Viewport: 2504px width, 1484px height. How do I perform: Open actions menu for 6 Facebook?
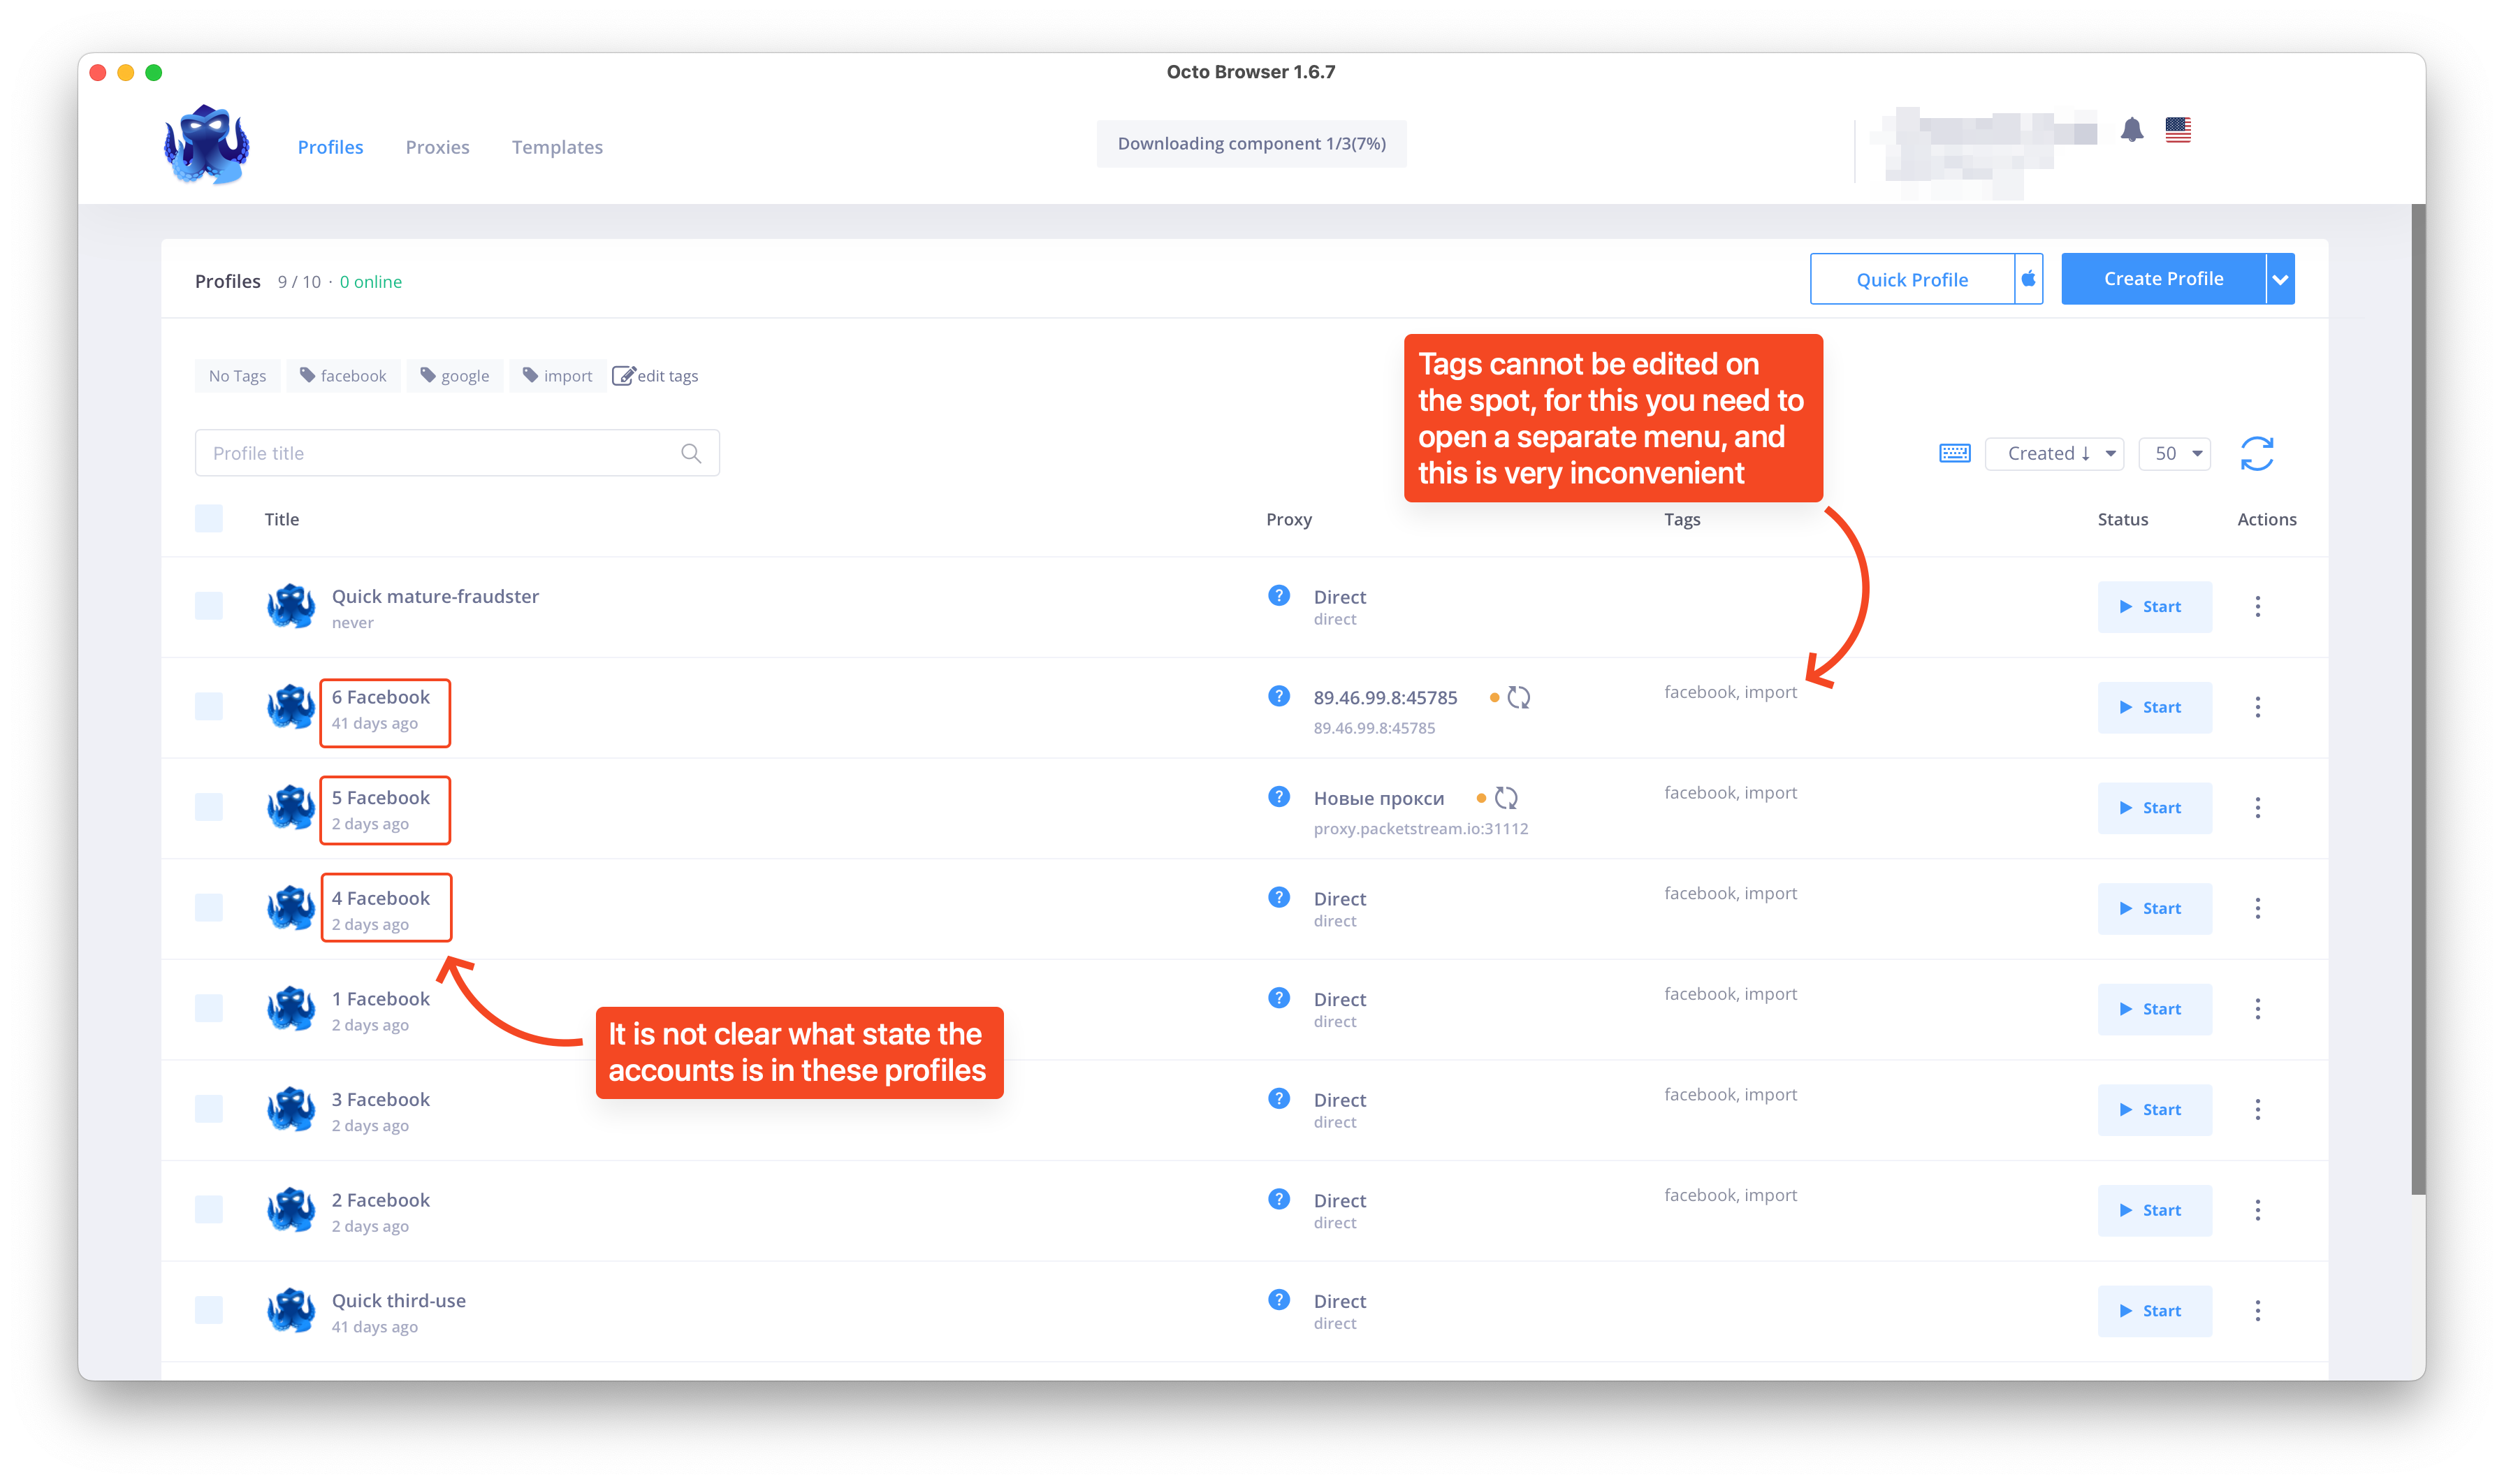(x=2257, y=708)
